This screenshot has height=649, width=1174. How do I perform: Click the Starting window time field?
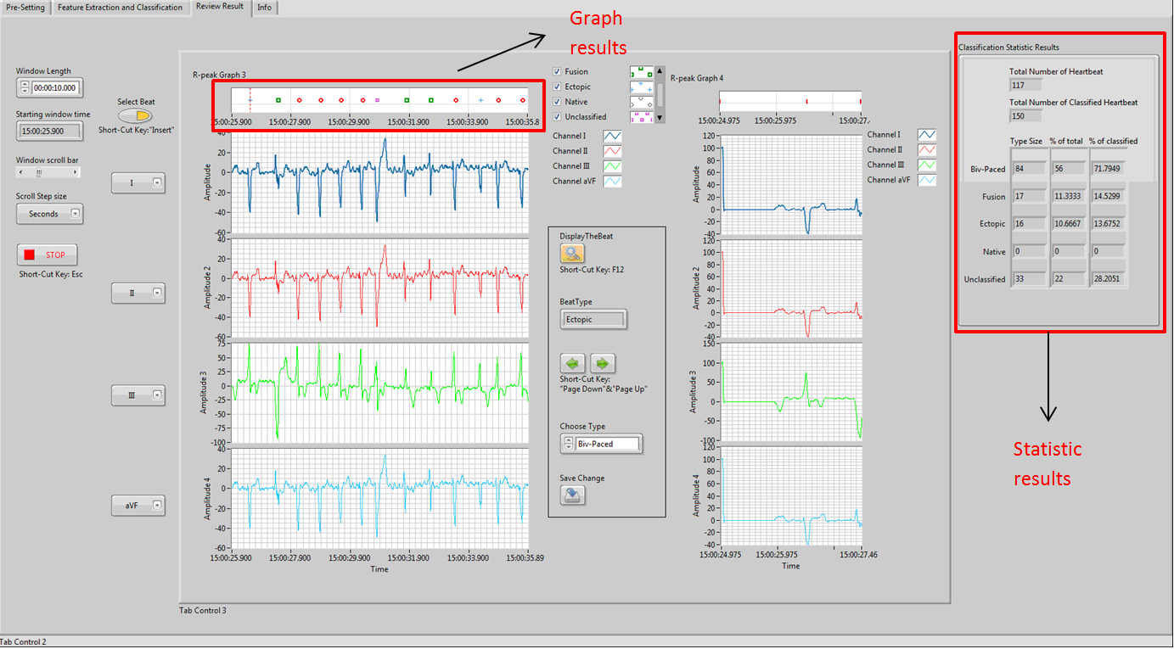pos(51,131)
